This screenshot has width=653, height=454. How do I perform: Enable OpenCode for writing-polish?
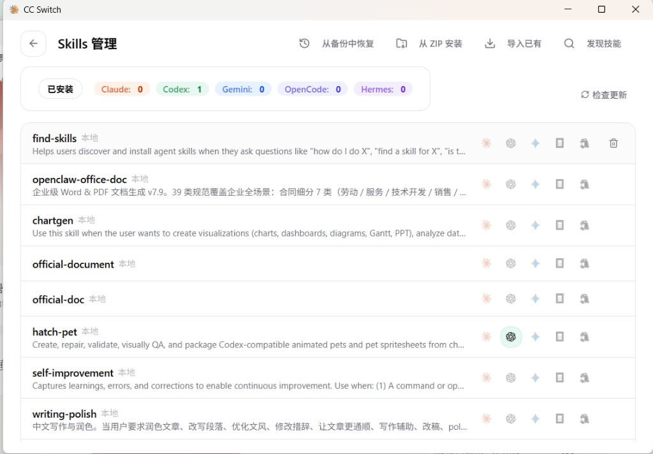point(560,418)
